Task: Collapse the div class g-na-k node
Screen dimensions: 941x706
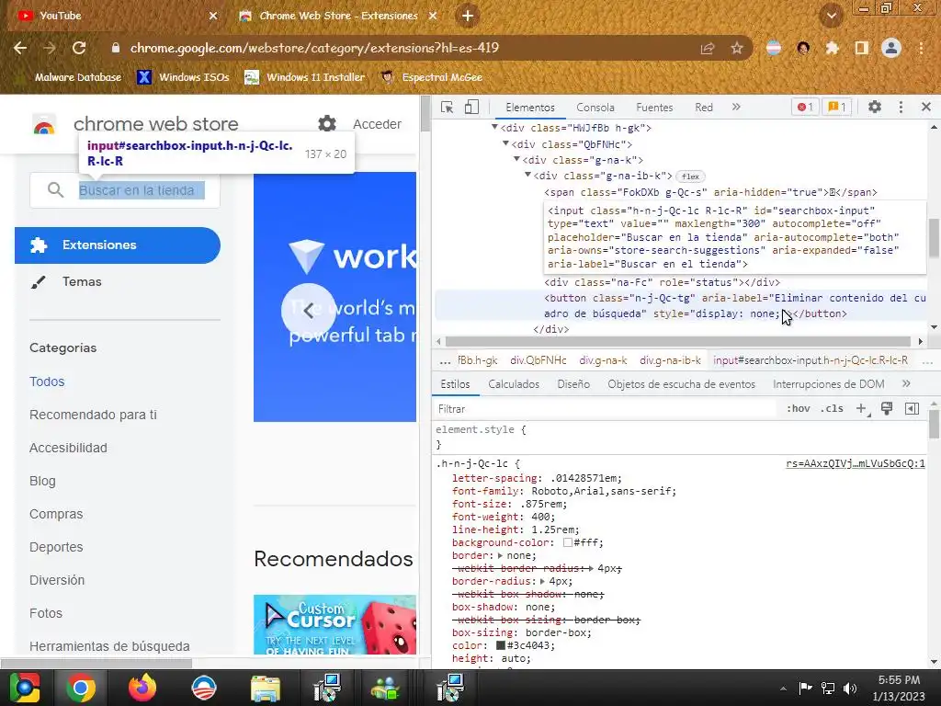Action: pos(516,160)
